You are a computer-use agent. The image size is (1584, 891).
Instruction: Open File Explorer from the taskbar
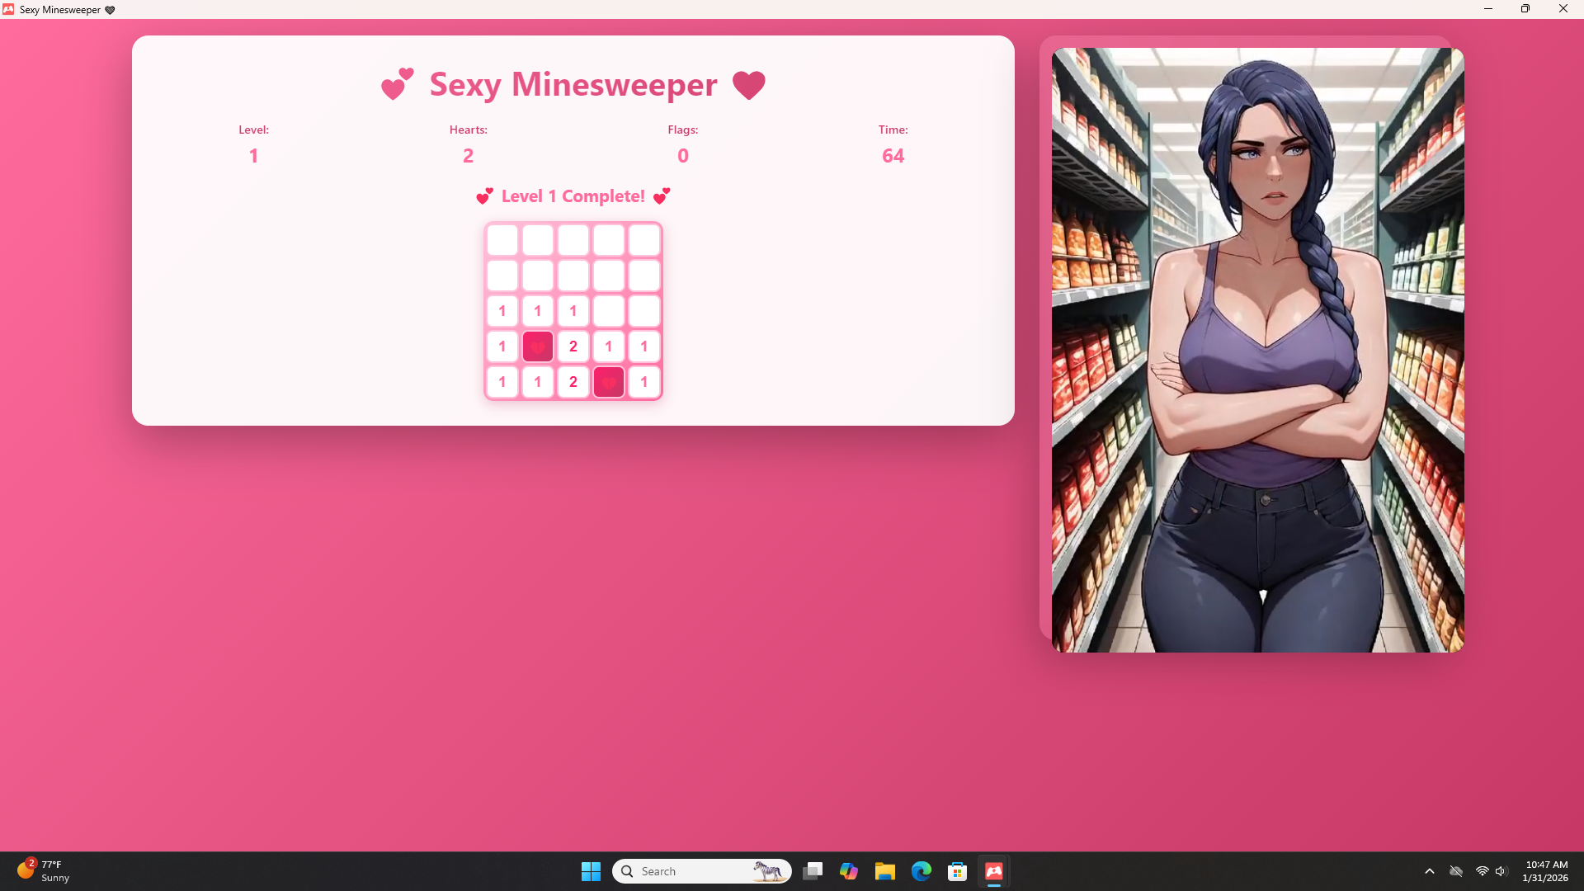(x=884, y=871)
